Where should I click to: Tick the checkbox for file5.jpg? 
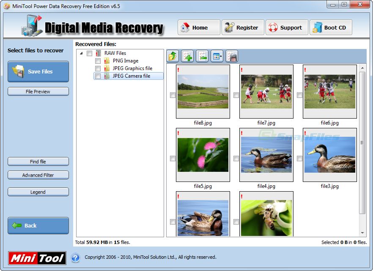coord(173,158)
